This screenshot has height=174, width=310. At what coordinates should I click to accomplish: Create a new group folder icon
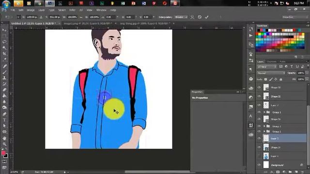tap(290, 172)
